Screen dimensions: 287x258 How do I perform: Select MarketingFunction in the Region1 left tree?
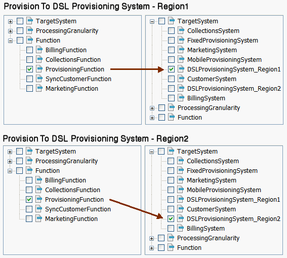pyautogui.click(x=72, y=89)
